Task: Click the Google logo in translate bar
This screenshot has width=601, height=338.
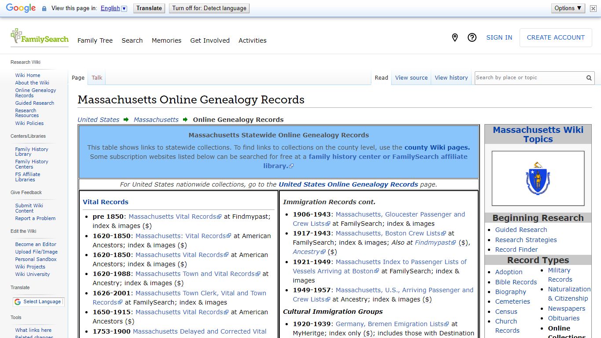Action: tap(21, 8)
